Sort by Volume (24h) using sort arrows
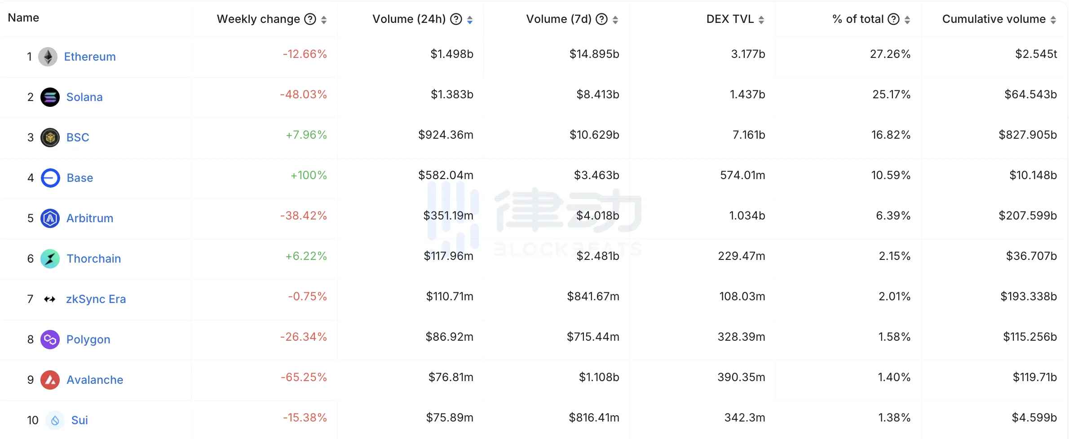The width and height of the screenshot is (1069, 439). [470, 20]
